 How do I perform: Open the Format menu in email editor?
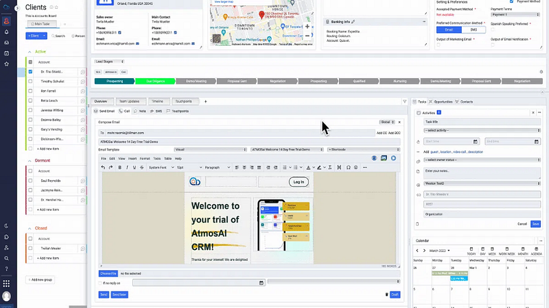click(x=145, y=159)
